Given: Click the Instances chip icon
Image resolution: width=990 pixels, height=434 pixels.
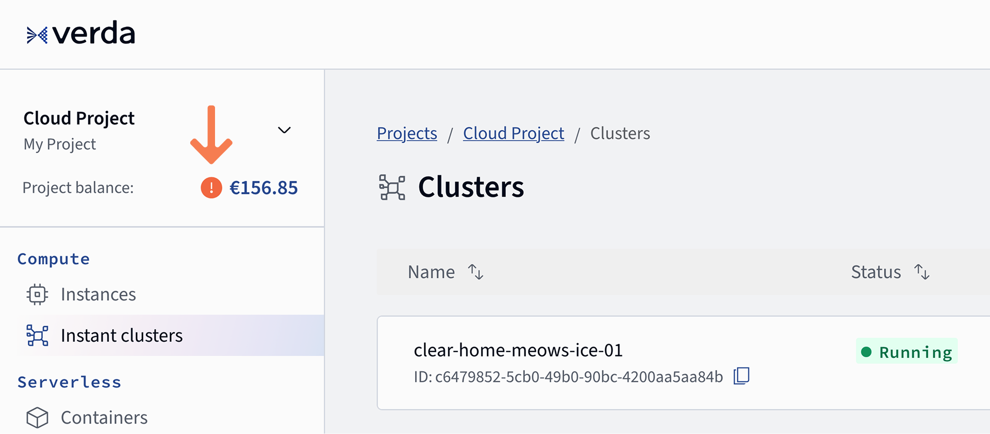Looking at the screenshot, I should tap(37, 294).
